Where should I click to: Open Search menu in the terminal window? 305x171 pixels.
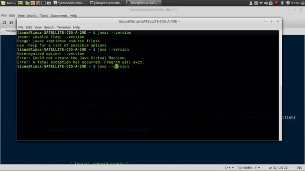[49, 28]
